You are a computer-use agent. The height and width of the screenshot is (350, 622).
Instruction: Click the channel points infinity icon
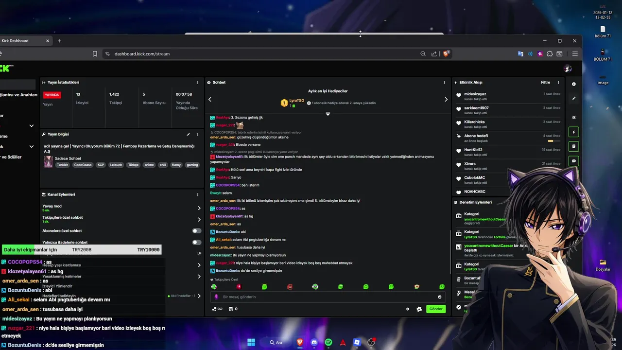click(217, 309)
